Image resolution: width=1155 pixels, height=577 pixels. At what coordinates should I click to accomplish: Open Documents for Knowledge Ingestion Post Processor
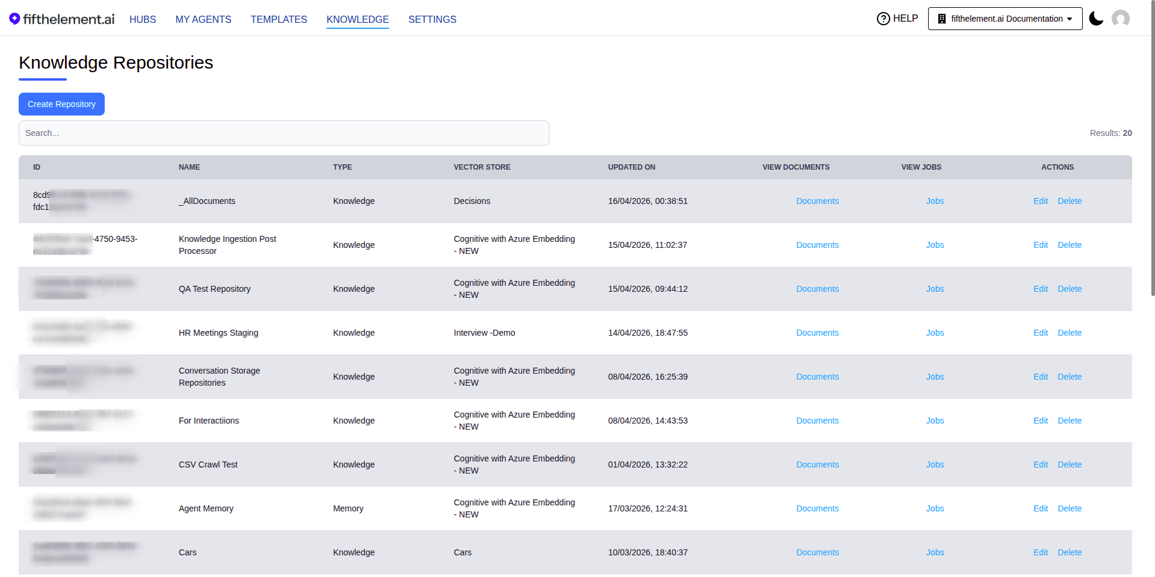pyautogui.click(x=817, y=245)
